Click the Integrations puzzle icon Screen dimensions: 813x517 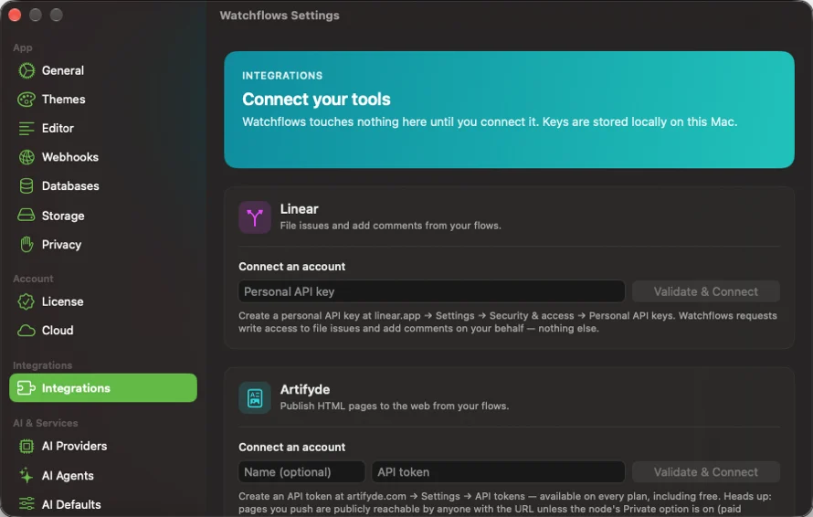pyautogui.click(x=26, y=388)
